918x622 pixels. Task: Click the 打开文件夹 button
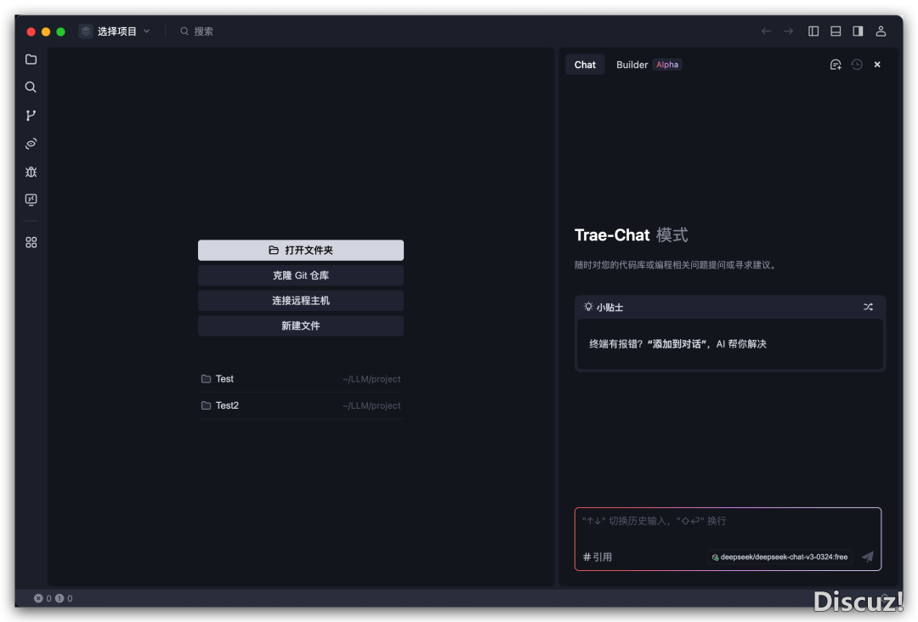pos(300,250)
